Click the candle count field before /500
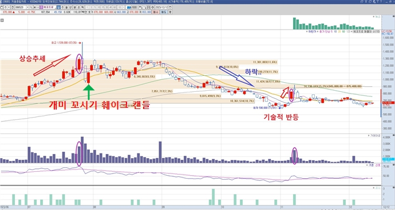395x210 pixels. tap(129, 7)
